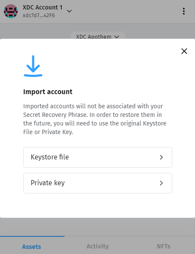Click the chevron beside Private key
195x254 pixels.
[x=161, y=183]
